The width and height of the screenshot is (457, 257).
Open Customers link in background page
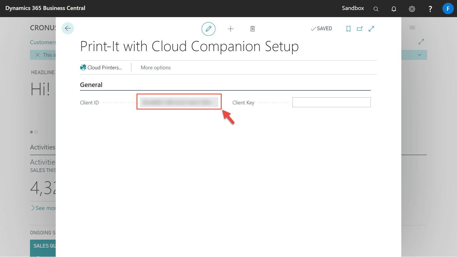coord(43,42)
